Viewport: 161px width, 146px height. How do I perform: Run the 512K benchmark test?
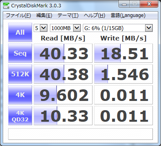[x=20, y=74]
